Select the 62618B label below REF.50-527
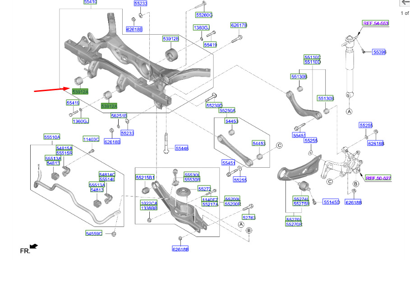 (x=354, y=202)
